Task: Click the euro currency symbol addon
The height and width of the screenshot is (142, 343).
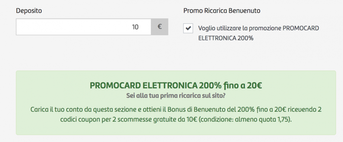Action: (159, 27)
